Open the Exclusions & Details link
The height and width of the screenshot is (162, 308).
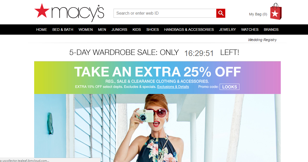[173, 87]
